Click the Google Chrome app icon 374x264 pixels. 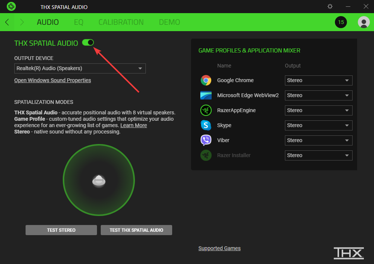[206, 81]
